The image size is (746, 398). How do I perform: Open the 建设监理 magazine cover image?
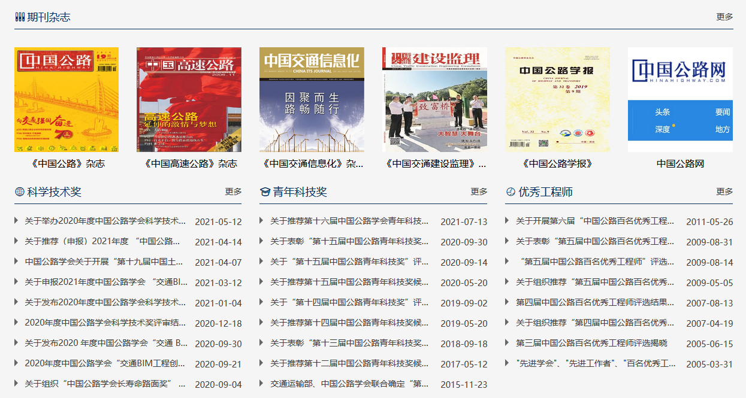point(434,99)
